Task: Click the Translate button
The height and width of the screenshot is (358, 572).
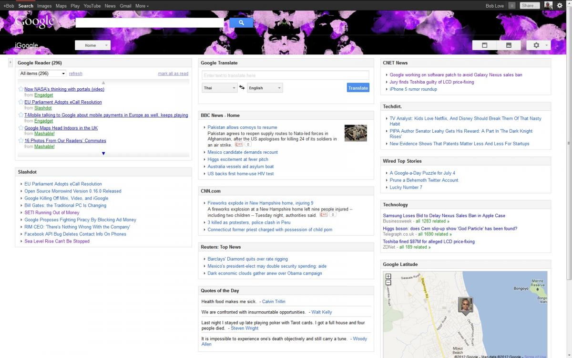Action: [x=358, y=88]
